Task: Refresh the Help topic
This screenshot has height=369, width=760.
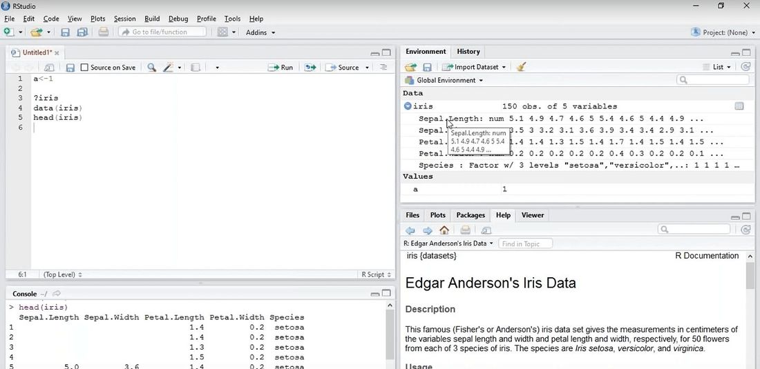Action: point(746,229)
